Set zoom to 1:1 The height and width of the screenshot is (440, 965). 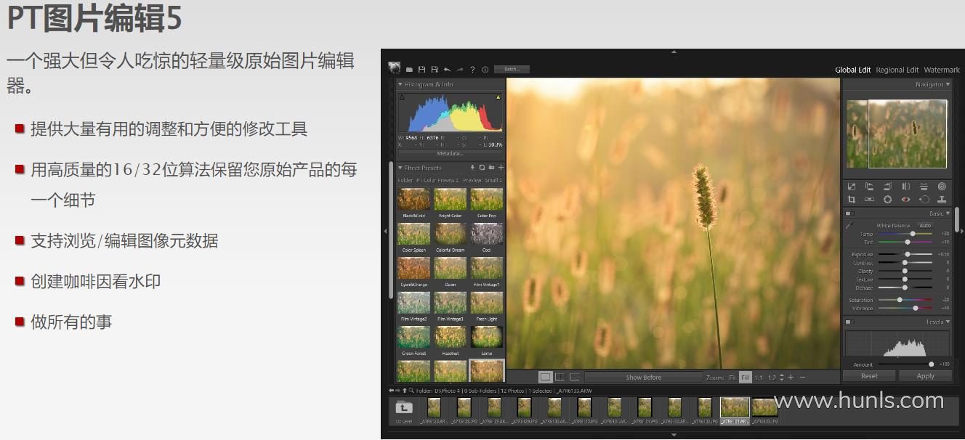tap(759, 378)
